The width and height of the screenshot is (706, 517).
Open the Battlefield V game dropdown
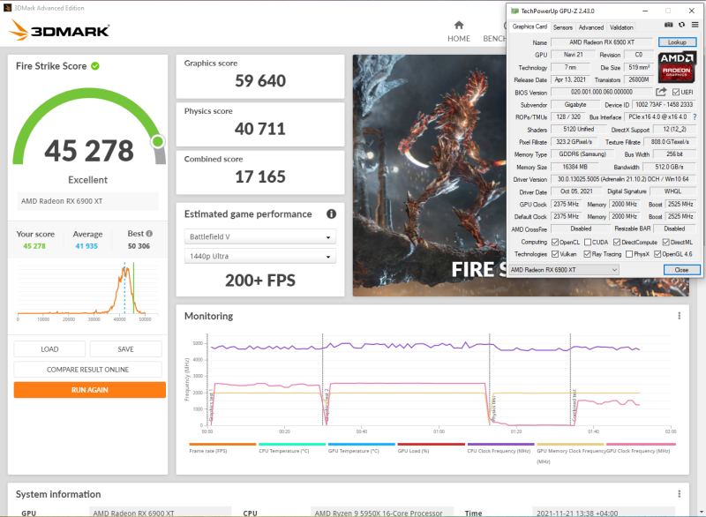pos(260,236)
